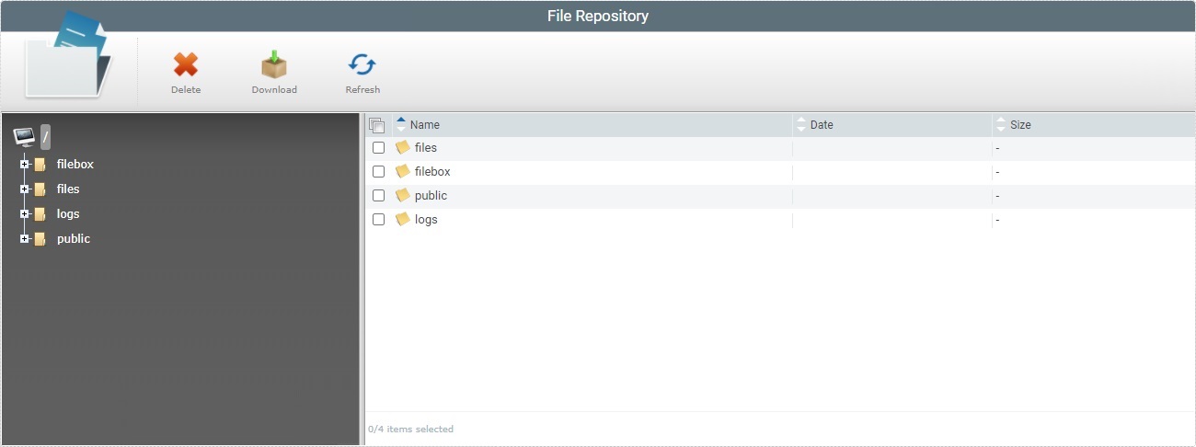
Task: Select the root slash node in tree
Action: pos(45,137)
